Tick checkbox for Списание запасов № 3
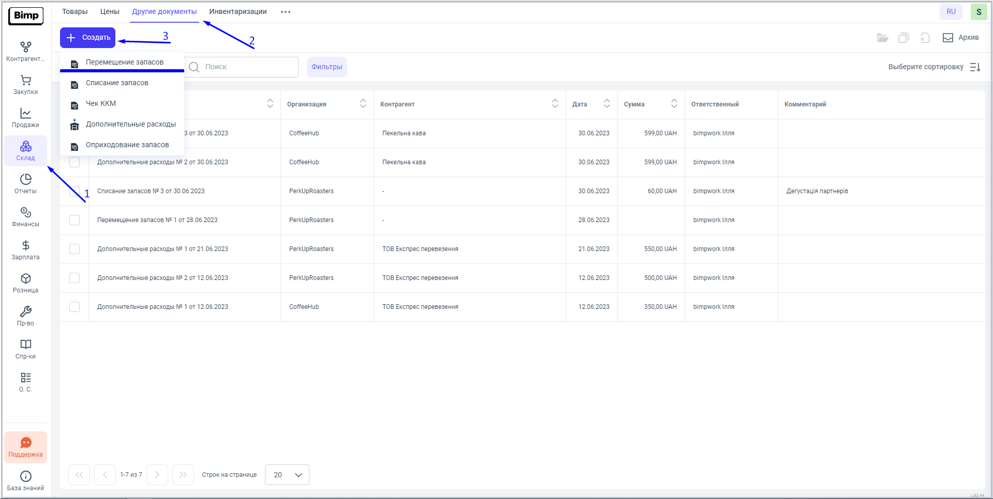The width and height of the screenshot is (993, 499). click(75, 191)
